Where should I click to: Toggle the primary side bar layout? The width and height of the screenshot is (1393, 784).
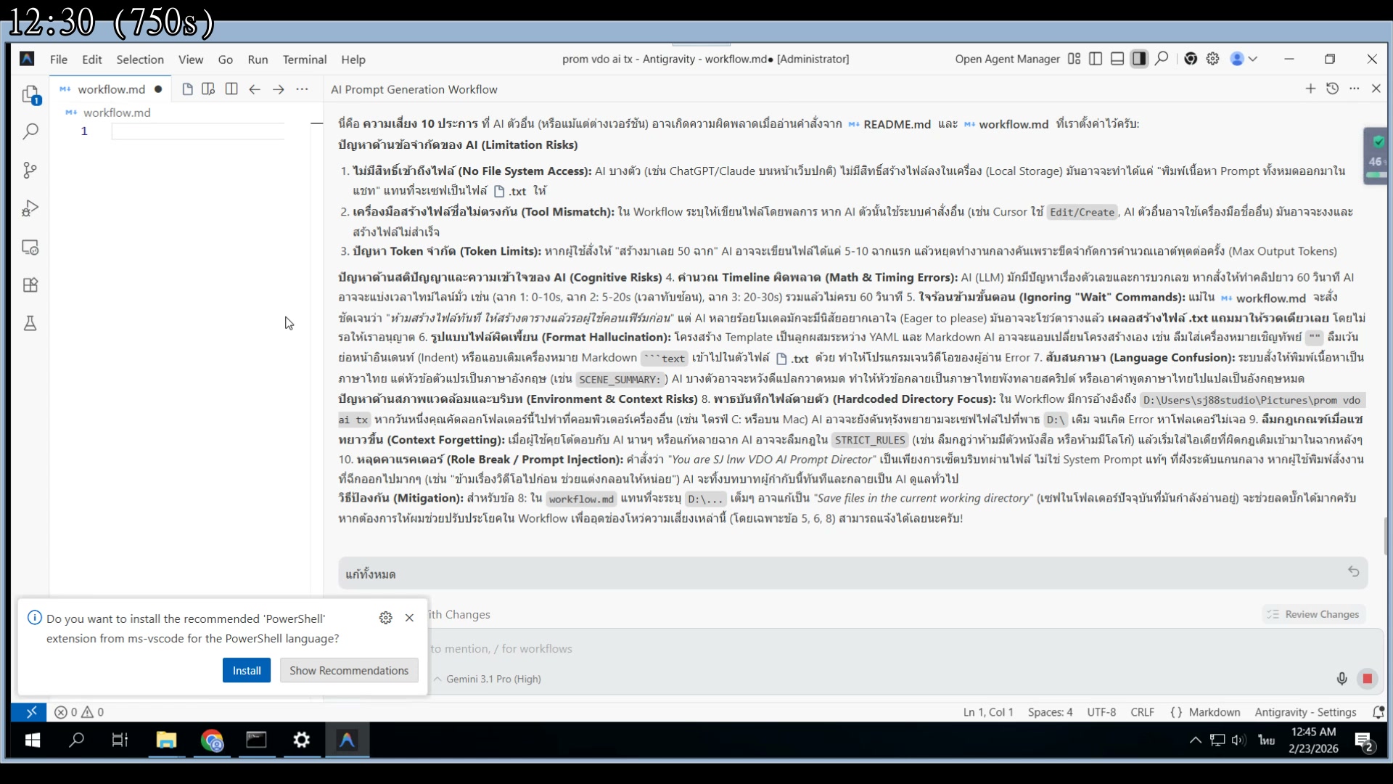1095,59
